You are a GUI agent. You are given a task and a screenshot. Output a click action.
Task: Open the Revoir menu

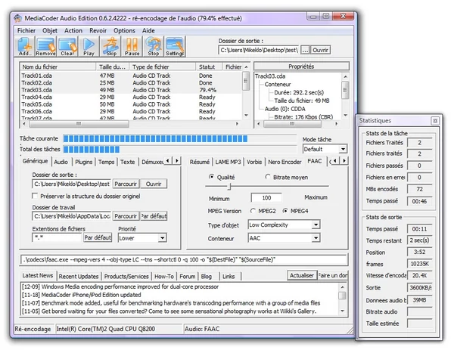point(98,31)
